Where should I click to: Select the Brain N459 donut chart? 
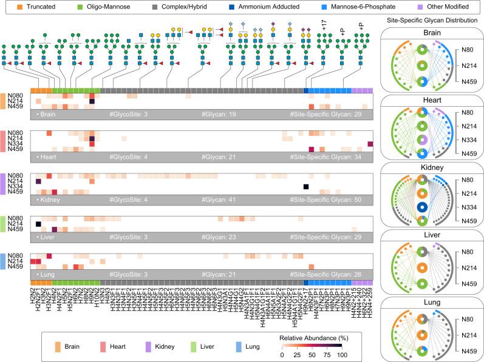(x=422, y=82)
